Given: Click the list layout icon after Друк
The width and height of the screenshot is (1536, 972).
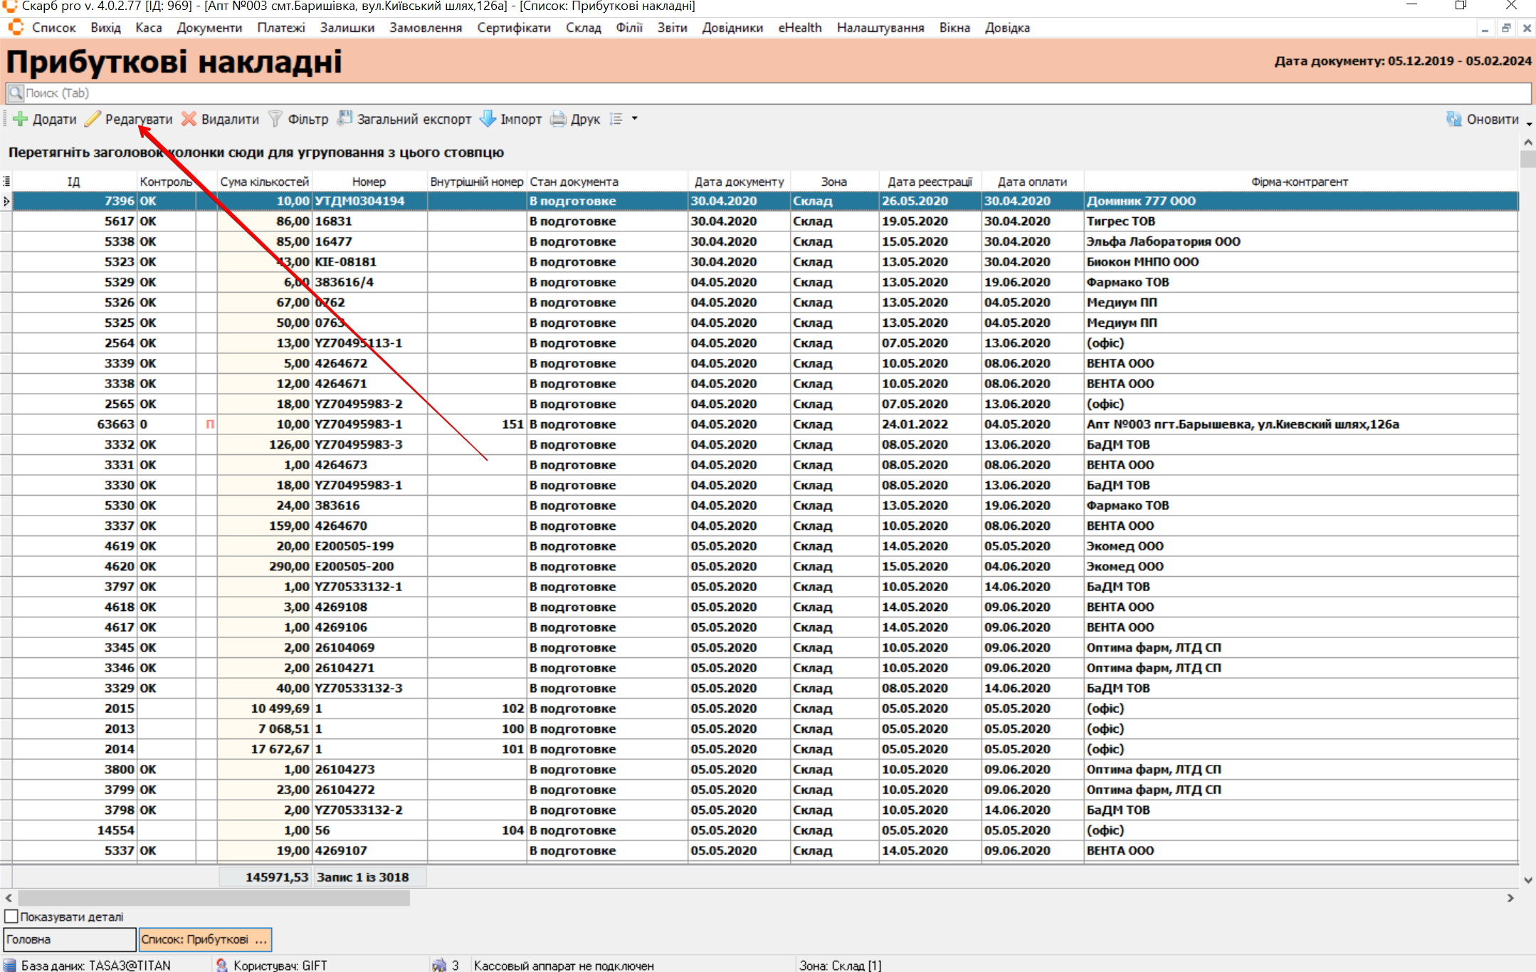Looking at the screenshot, I should (x=616, y=119).
